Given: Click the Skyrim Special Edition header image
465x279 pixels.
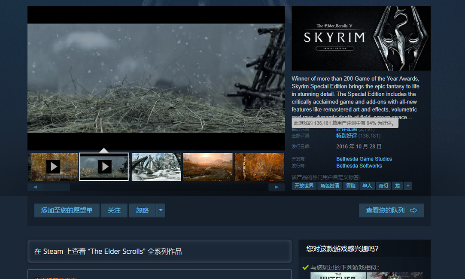Looking at the screenshot, I should [361, 38].
